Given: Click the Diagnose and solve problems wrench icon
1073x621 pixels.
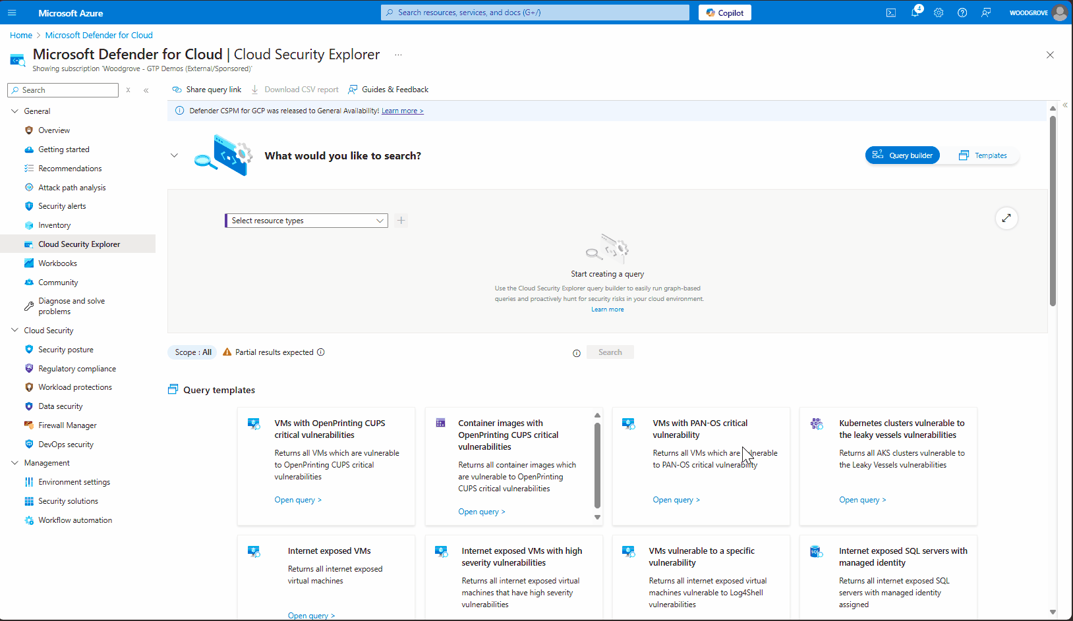Looking at the screenshot, I should (29, 306).
